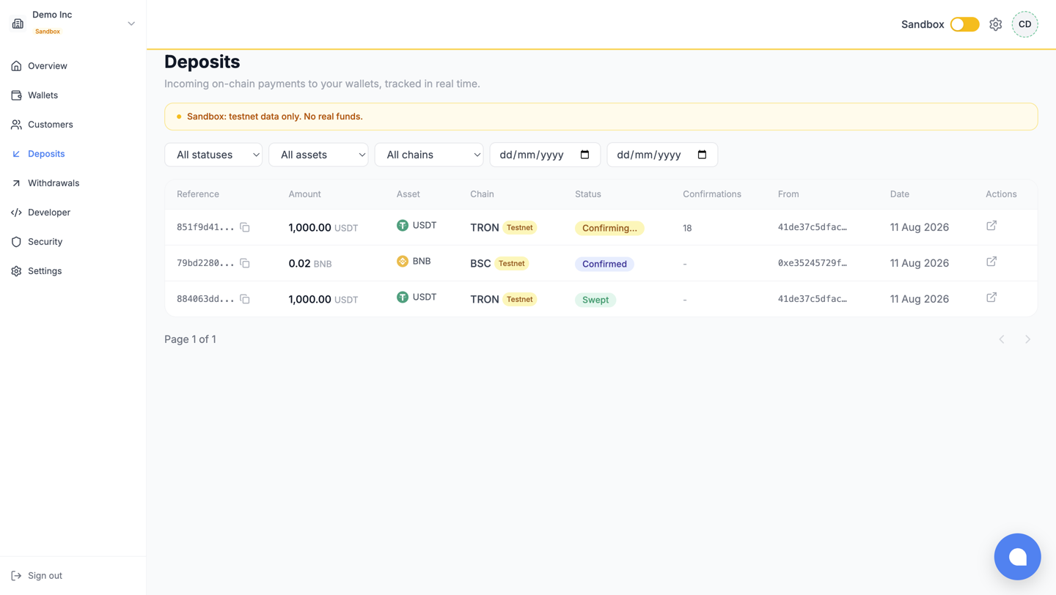This screenshot has width=1056, height=595.
Task: Click the Sandbox badge under Demo Inc
Action: click(x=48, y=32)
